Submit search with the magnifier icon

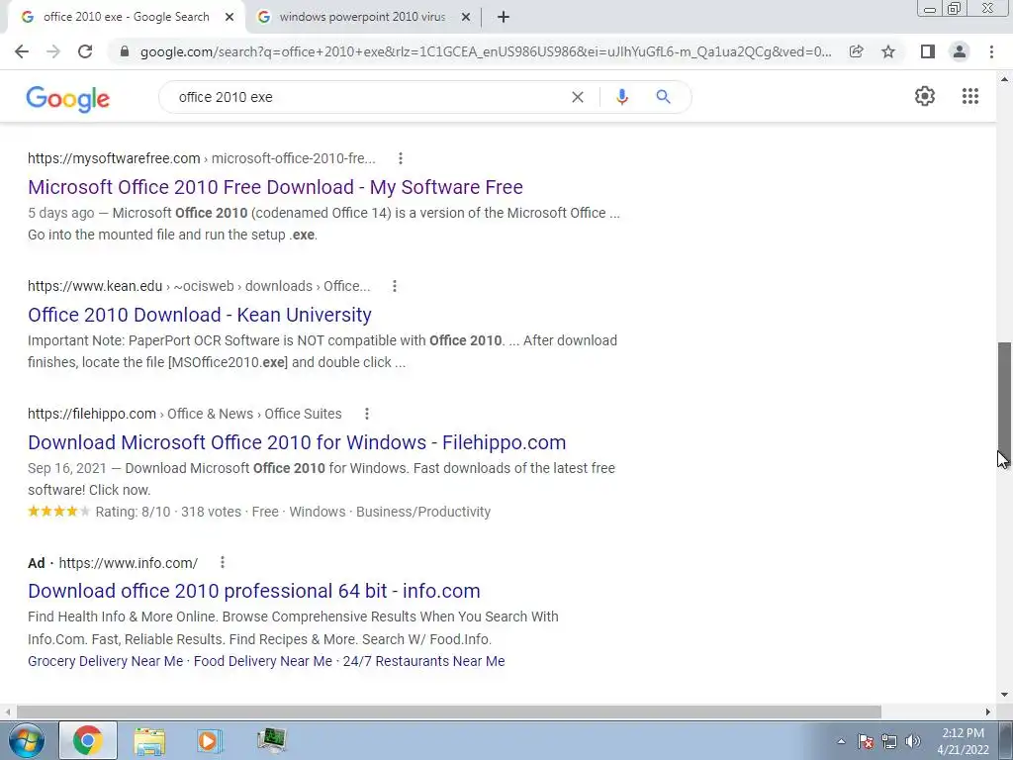pyautogui.click(x=663, y=97)
